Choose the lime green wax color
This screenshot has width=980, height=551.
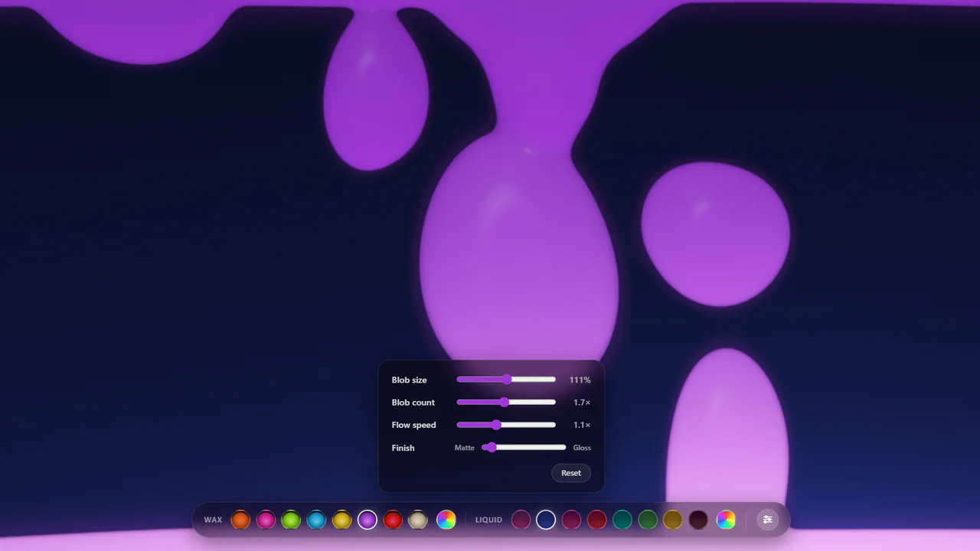click(291, 520)
